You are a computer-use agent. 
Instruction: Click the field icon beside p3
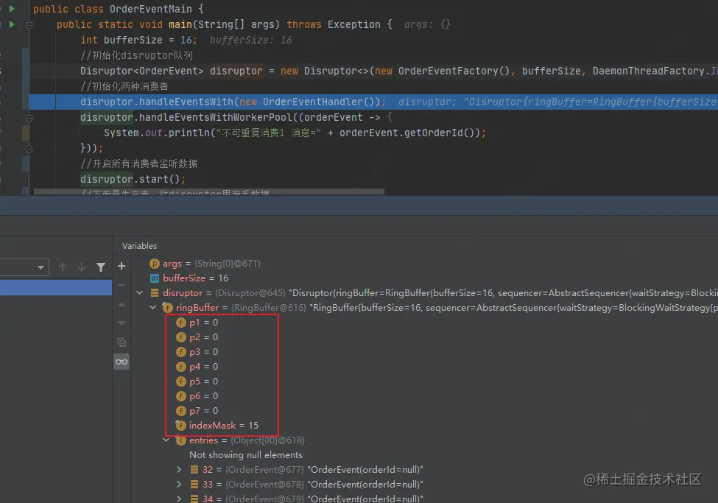point(181,352)
